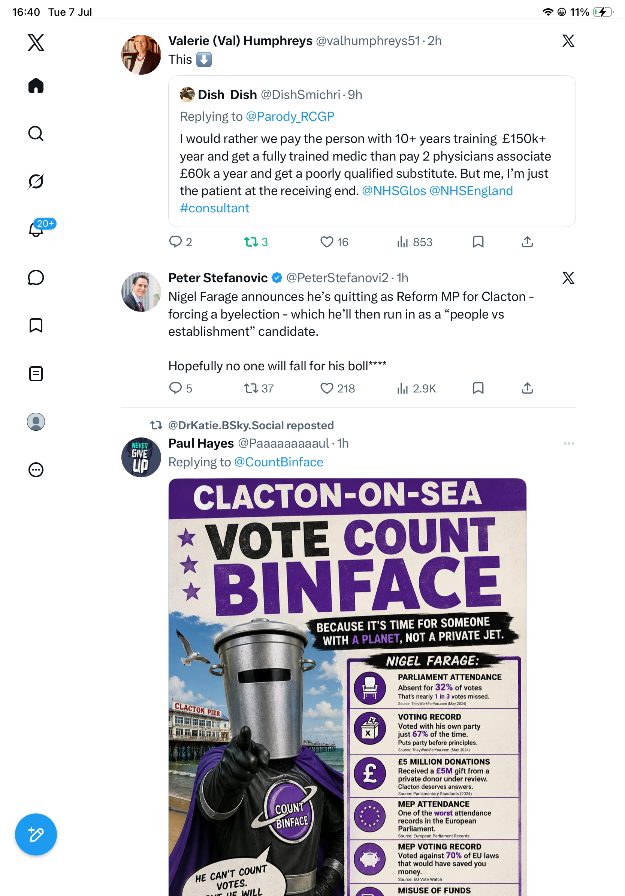Open the profile avatar tab in sidebar
625x896 pixels.
tap(36, 421)
